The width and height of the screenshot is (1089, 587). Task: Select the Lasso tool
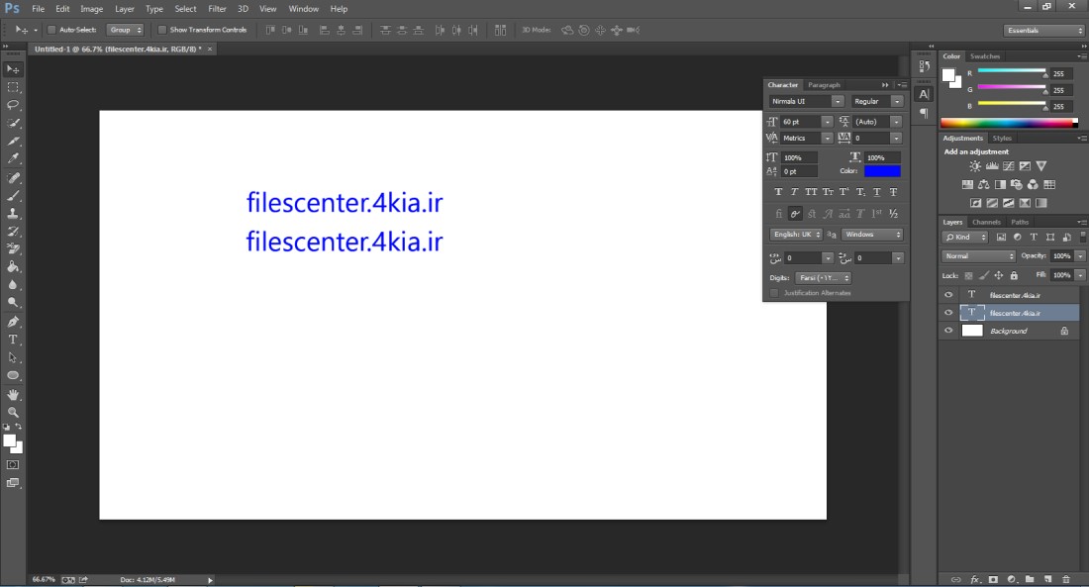click(13, 105)
